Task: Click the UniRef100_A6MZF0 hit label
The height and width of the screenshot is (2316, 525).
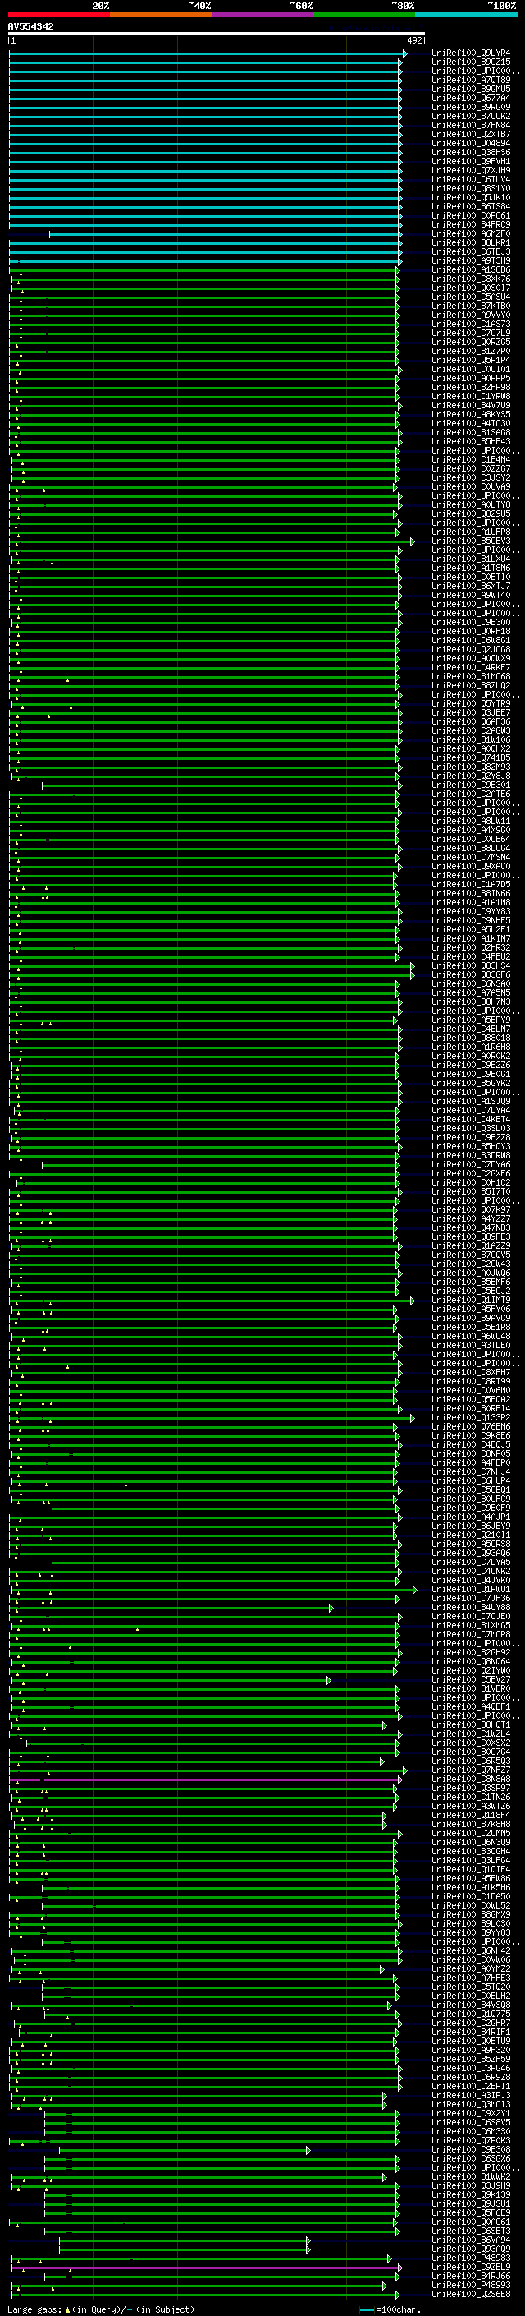Action: [471, 234]
